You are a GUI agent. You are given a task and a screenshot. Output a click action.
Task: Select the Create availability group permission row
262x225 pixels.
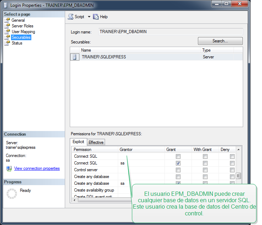click(102, 190)
